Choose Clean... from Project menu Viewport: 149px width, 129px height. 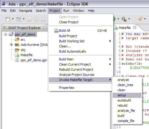[81, 46]
